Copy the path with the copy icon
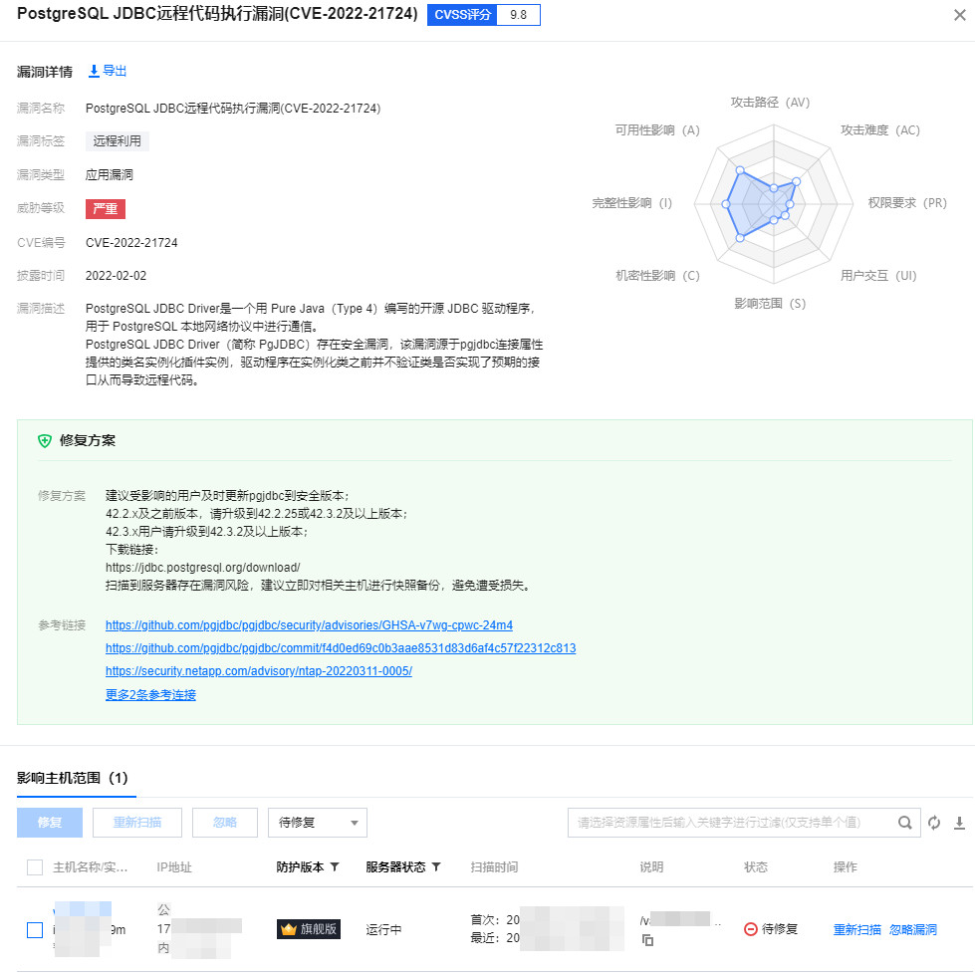Image resolution: width=975 pixels, height=980 pixels. point(647,940)
